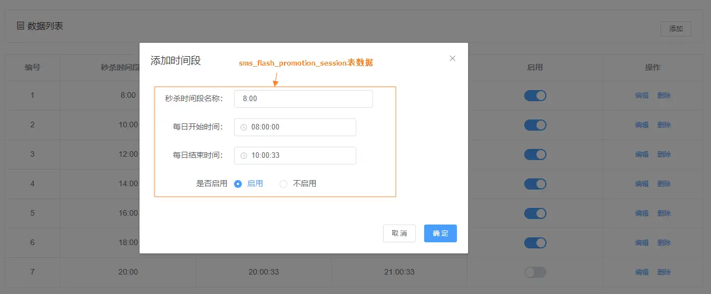Screen dimensions: 711x294
Task: Toggle the enable switch for row 1
Action: coord(535,96)
